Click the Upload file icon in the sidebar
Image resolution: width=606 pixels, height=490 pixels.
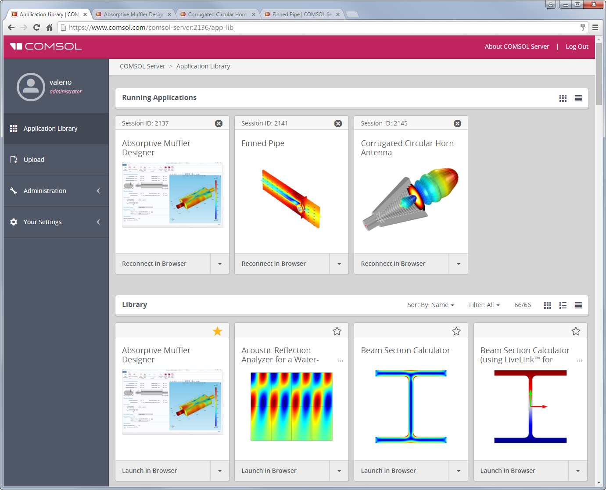point(14,160)
